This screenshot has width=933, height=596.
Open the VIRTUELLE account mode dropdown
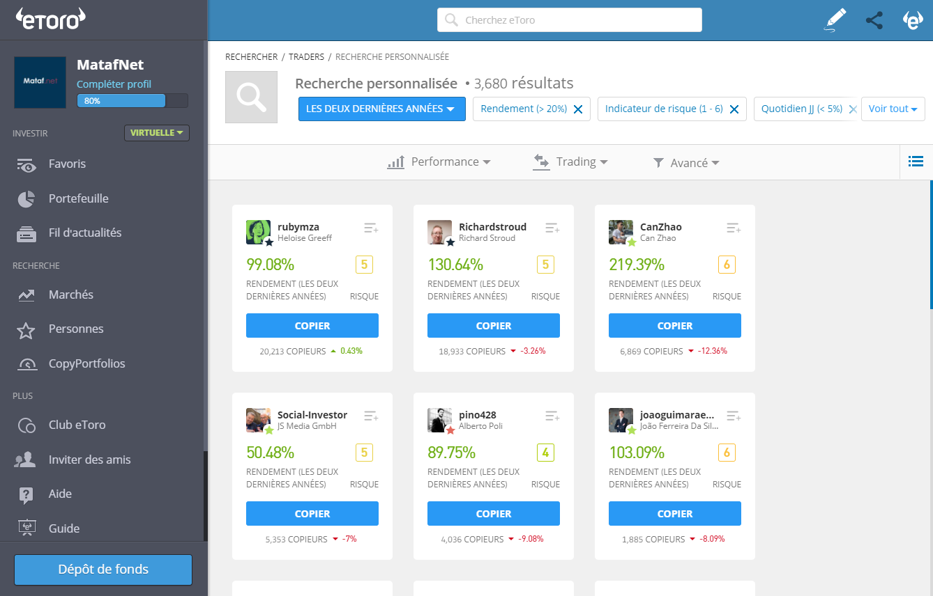[x=157, y=132]
